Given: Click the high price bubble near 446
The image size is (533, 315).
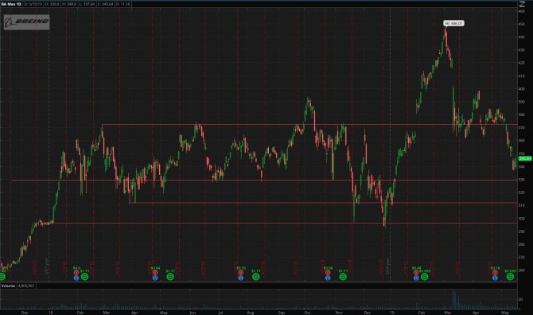Looking at the screenshot, I should pyautogui.click(x=453, y=23).
